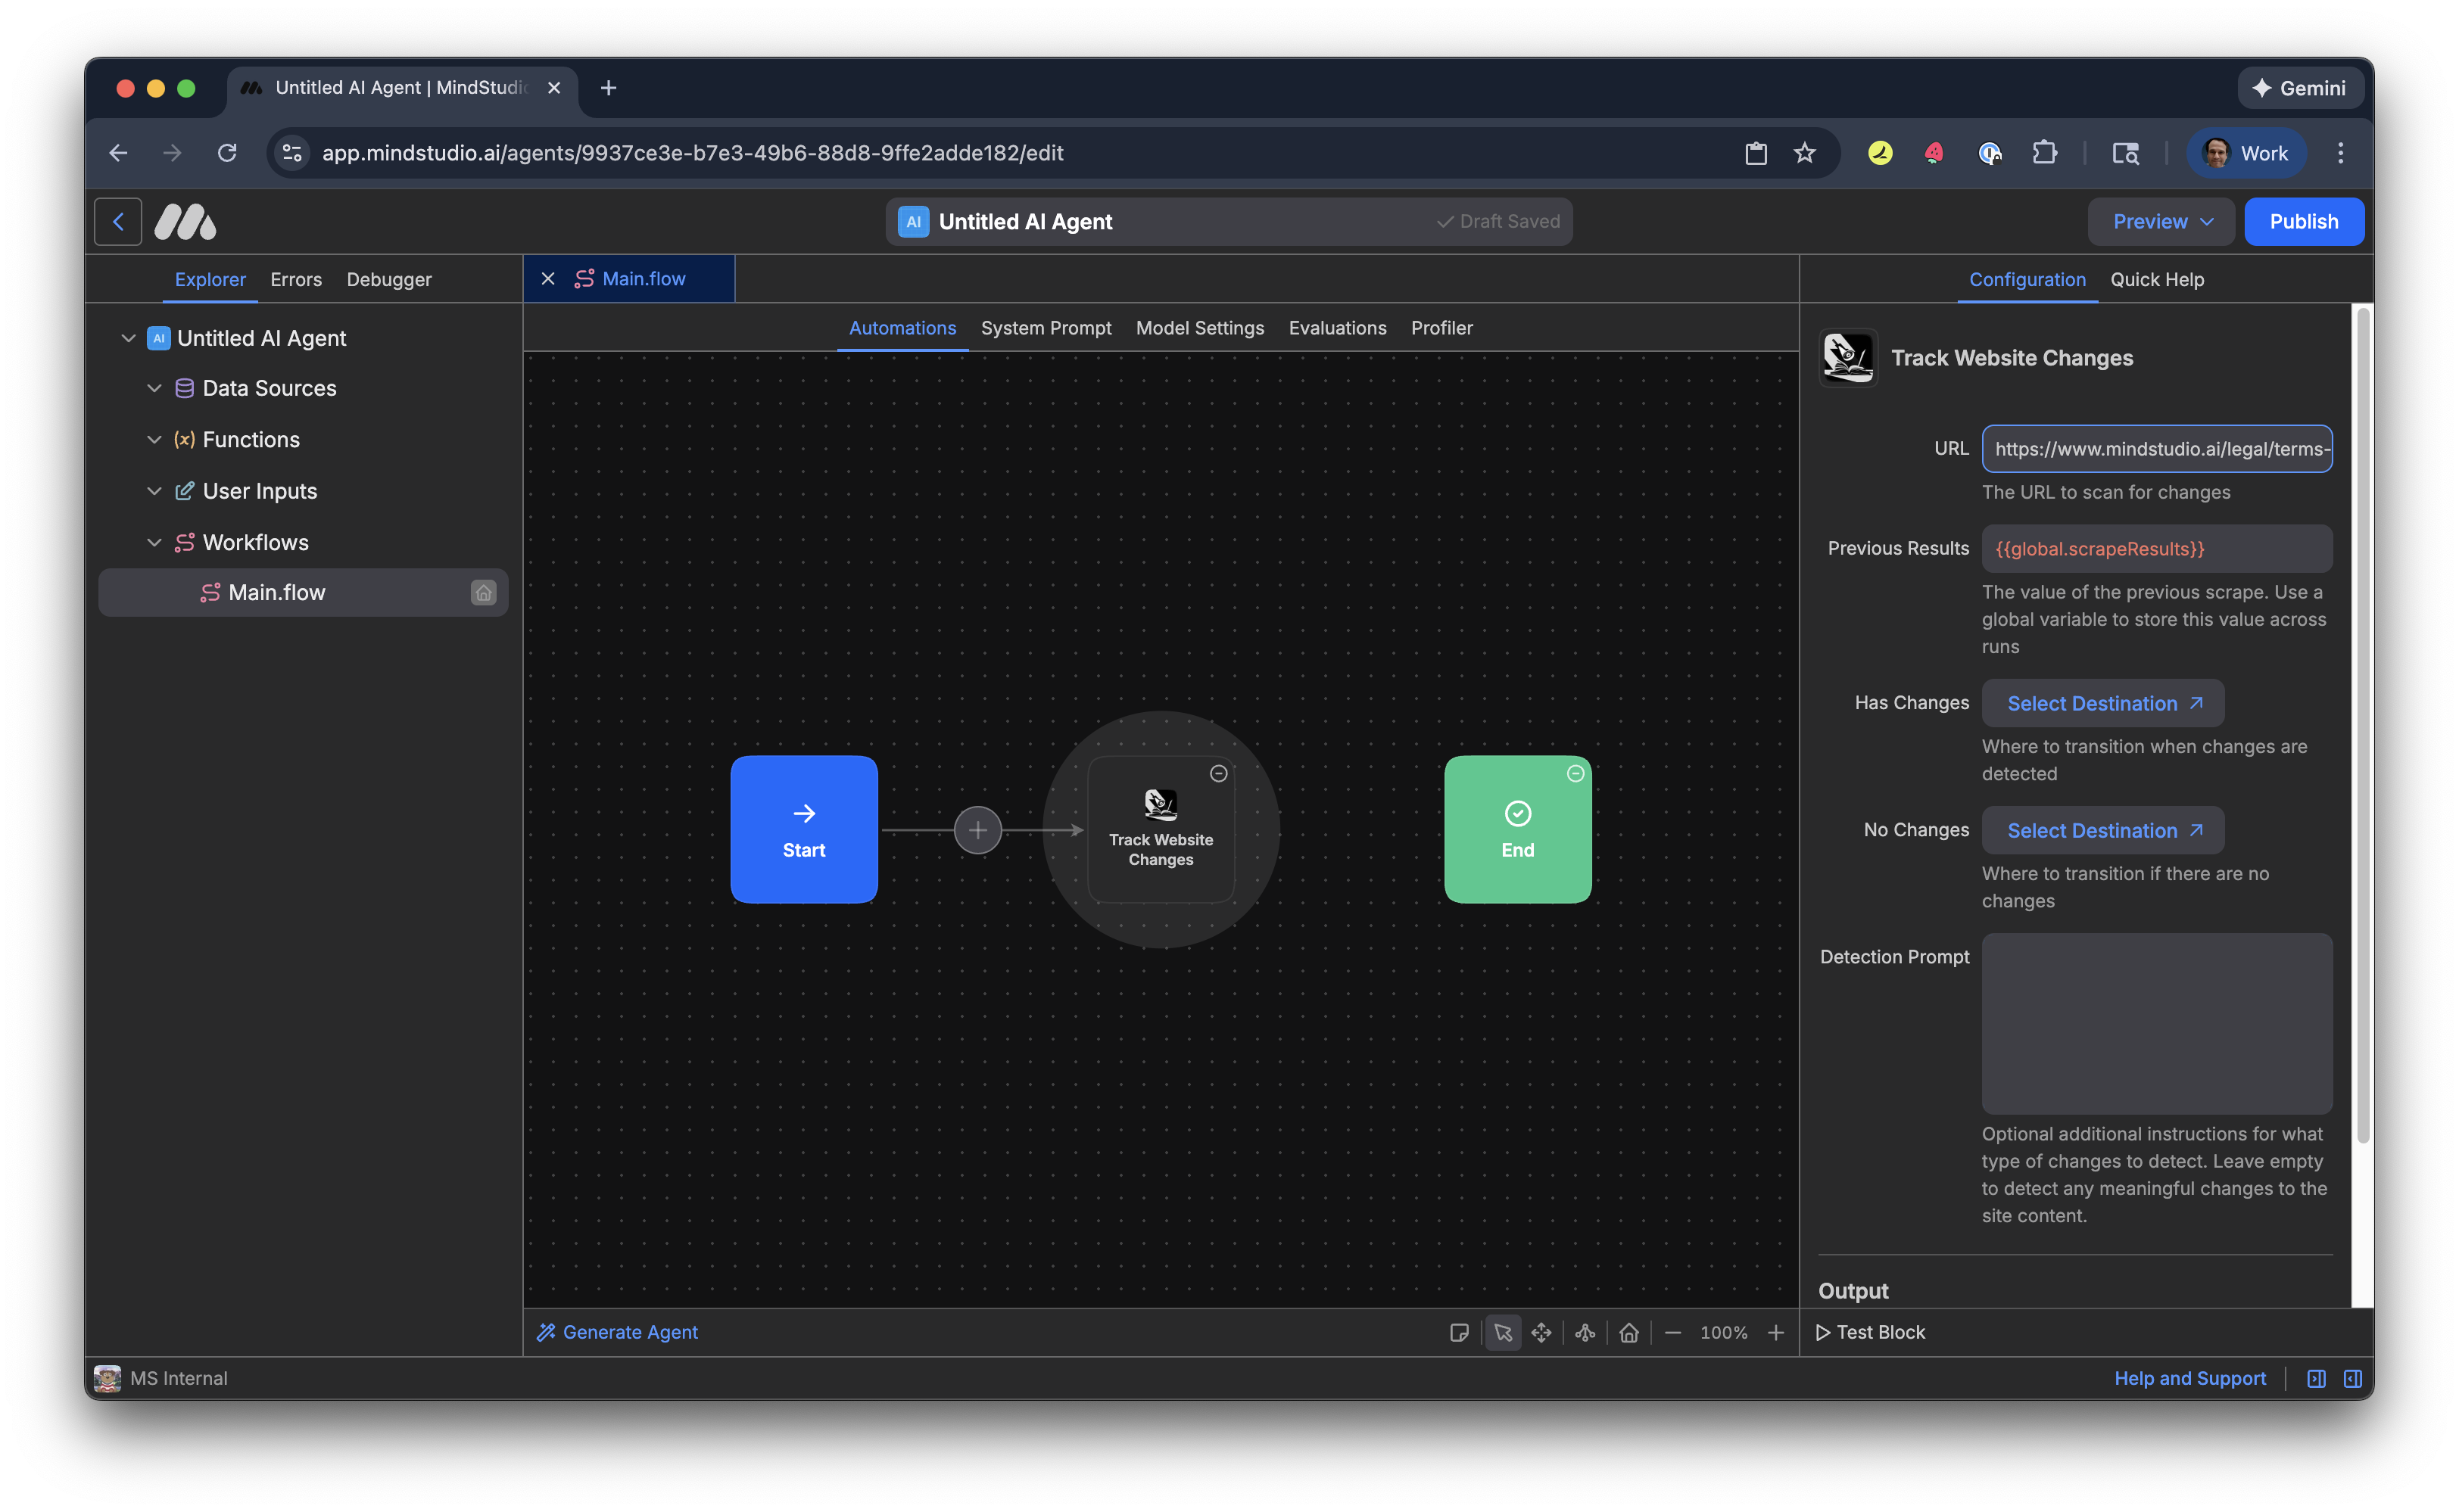Click the Publish button

pos(2303,221)
